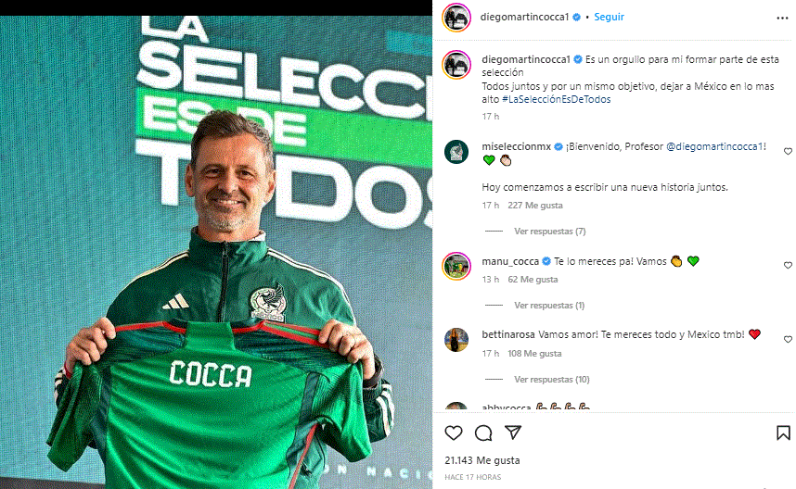Like the post with the heart icon

click(x=454, y=433)
